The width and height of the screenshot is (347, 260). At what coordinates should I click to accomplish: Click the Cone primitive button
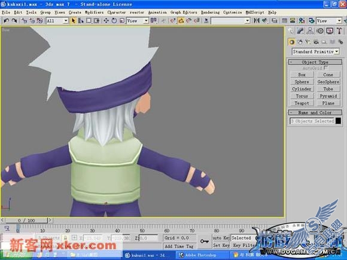click(x=328, y=75)
